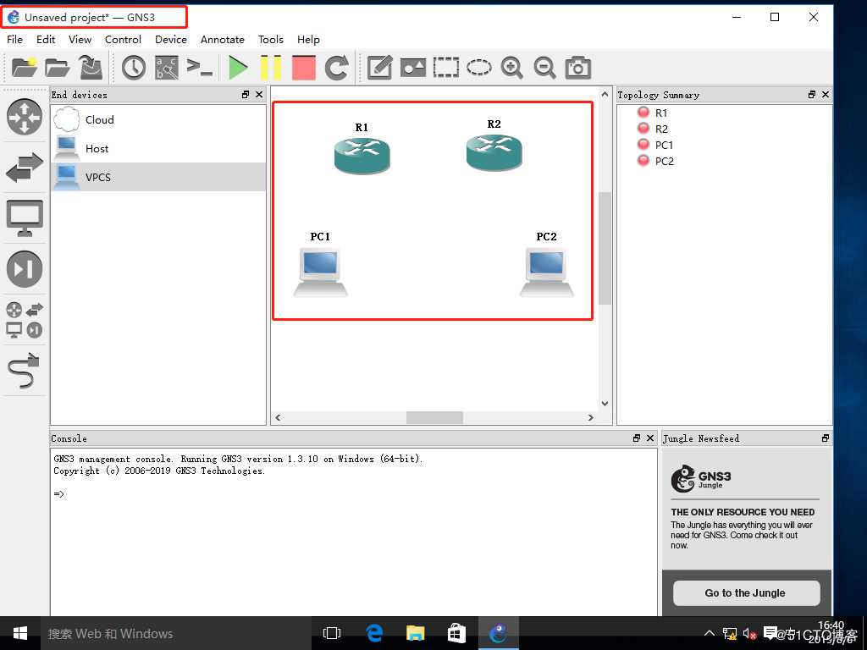Launch Microsoft Edge from taskbar
Screen dimensions: 867x650
(x=374, y=633)
